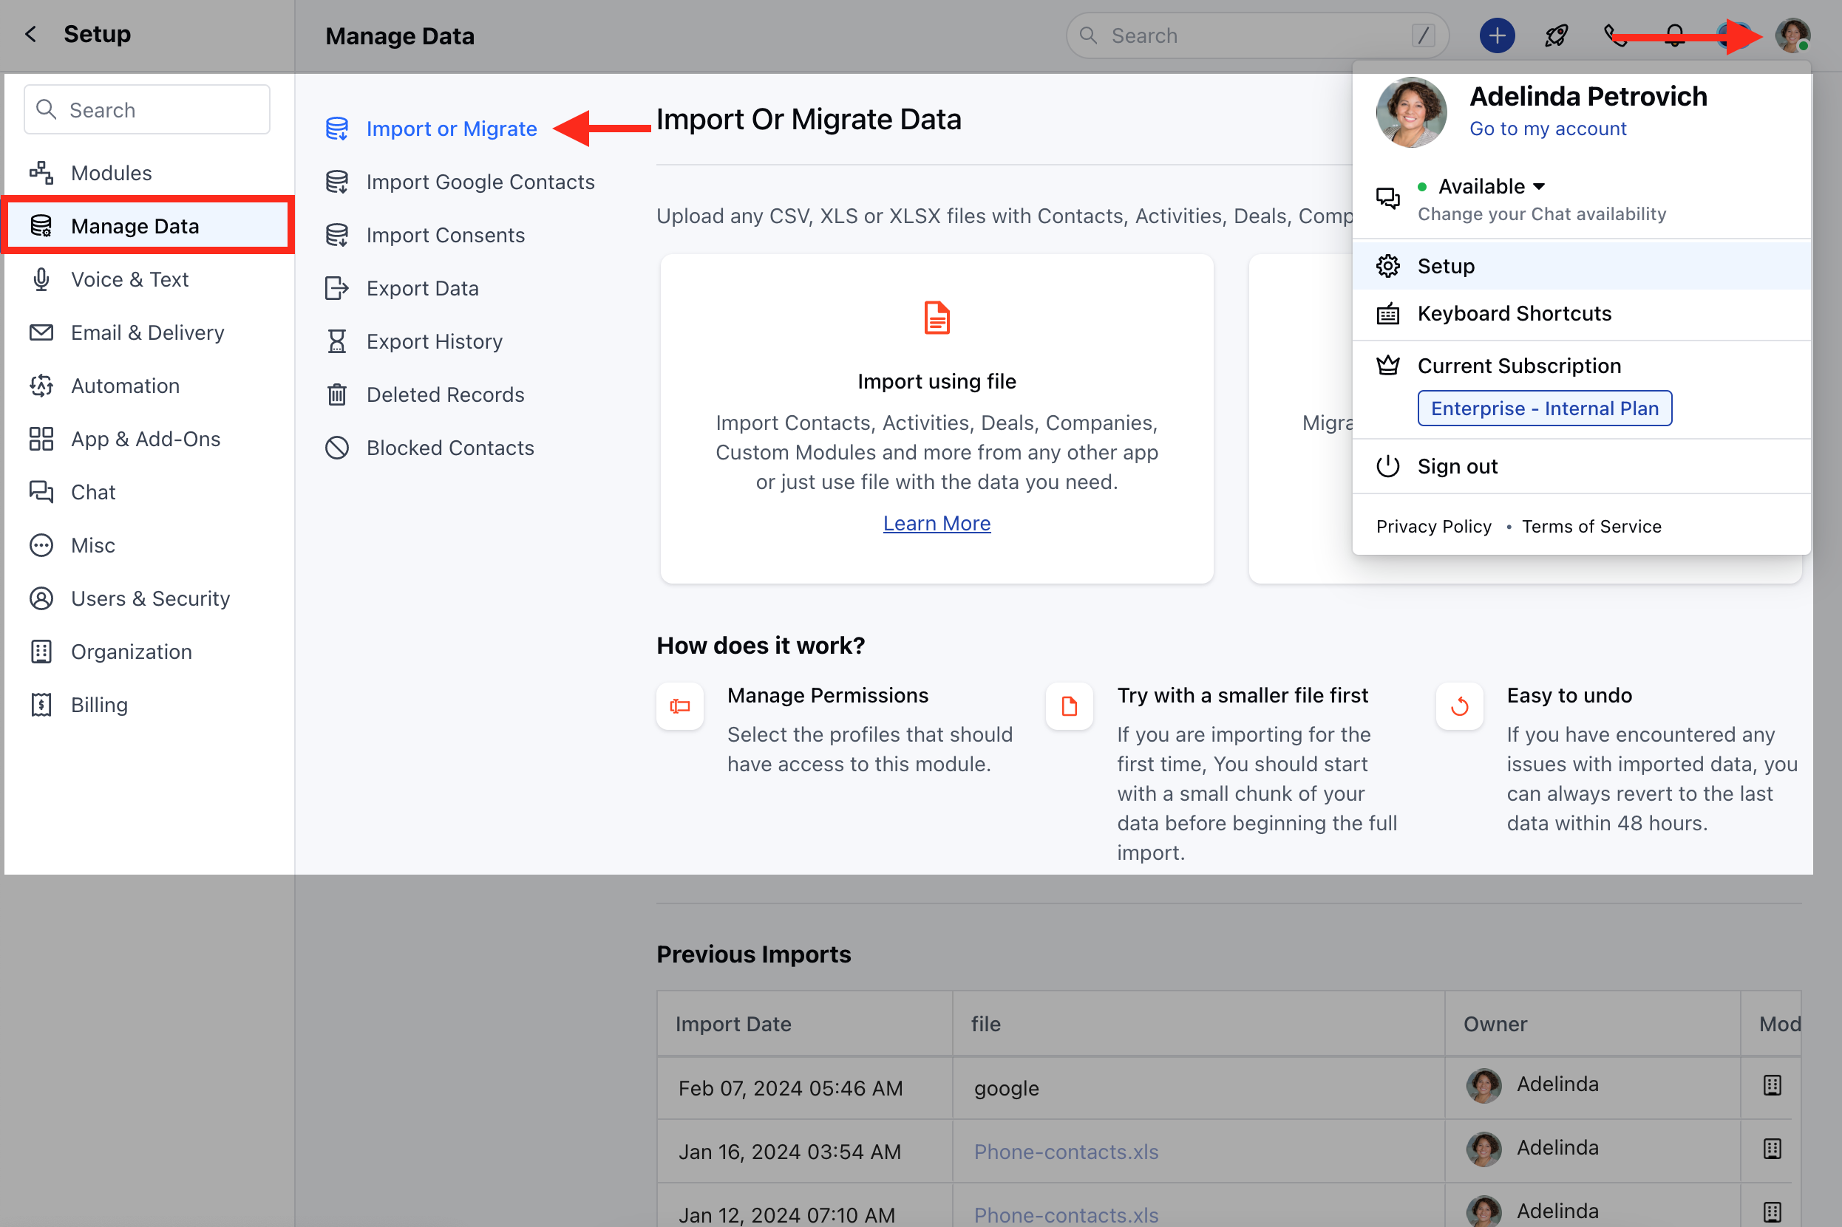Select Deleted Records in Manage Data
The height and width of the screenshot is (1227, 1842).
click(x=445, y=394)
